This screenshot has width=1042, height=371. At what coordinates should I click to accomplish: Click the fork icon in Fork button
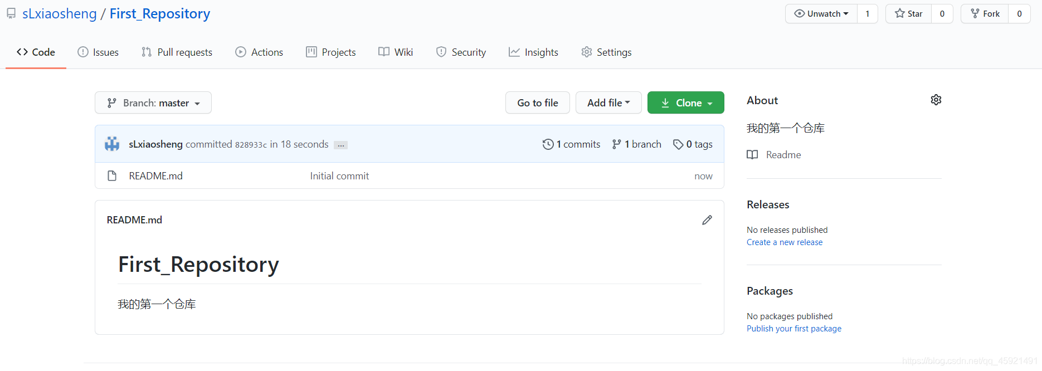pos(975,13)
